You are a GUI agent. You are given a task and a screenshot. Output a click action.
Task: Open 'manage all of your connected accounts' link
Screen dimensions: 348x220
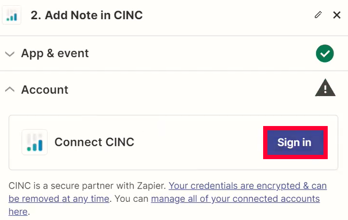pos(235,199)
